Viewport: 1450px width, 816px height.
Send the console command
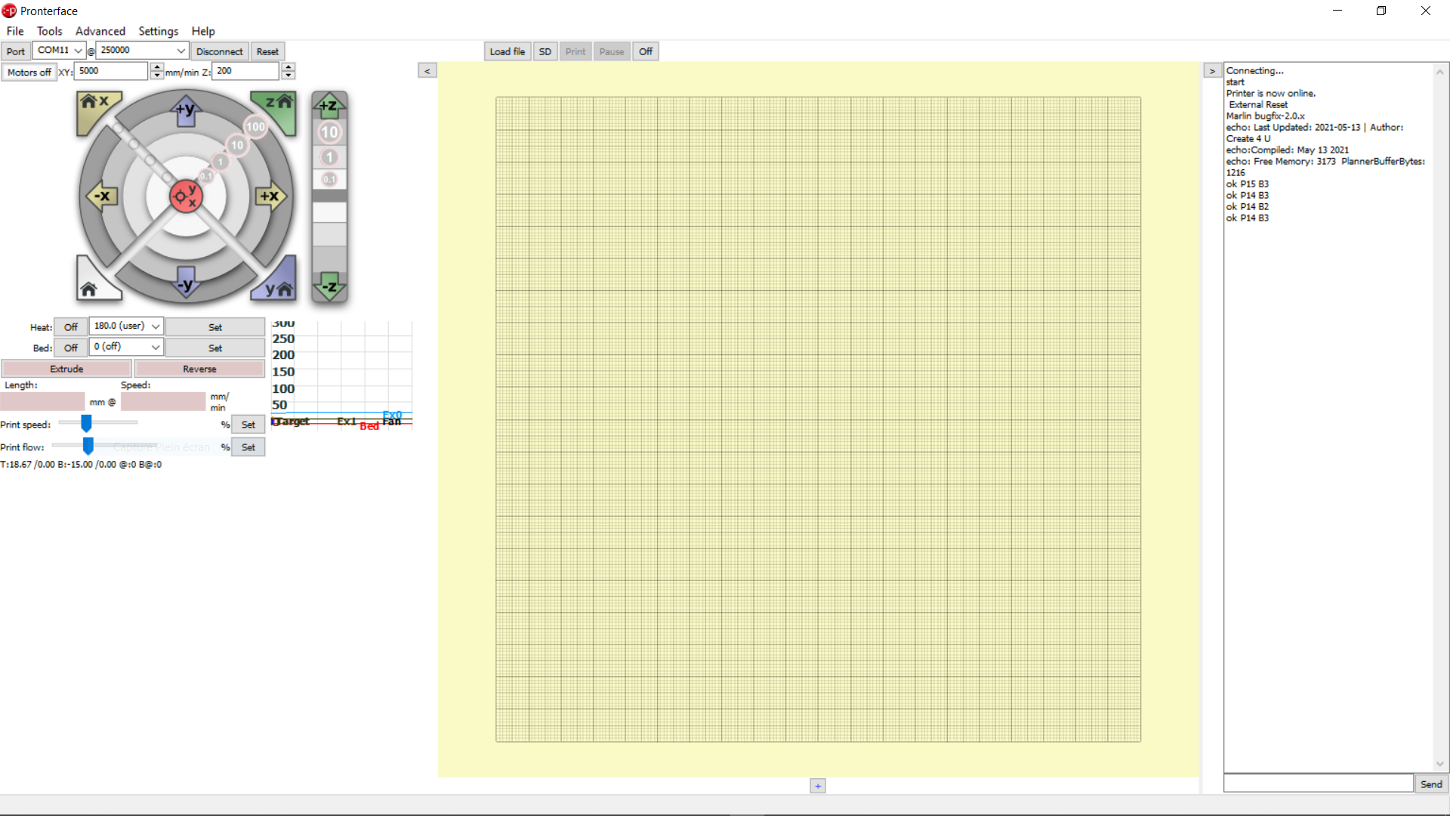pos(1431,784)
